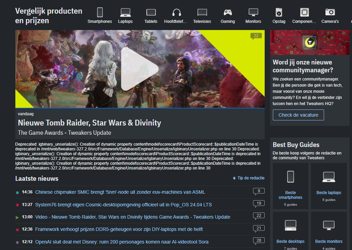Open comment bubble with 21 for Framework article

pyautogui.click(x=259, y=229)
